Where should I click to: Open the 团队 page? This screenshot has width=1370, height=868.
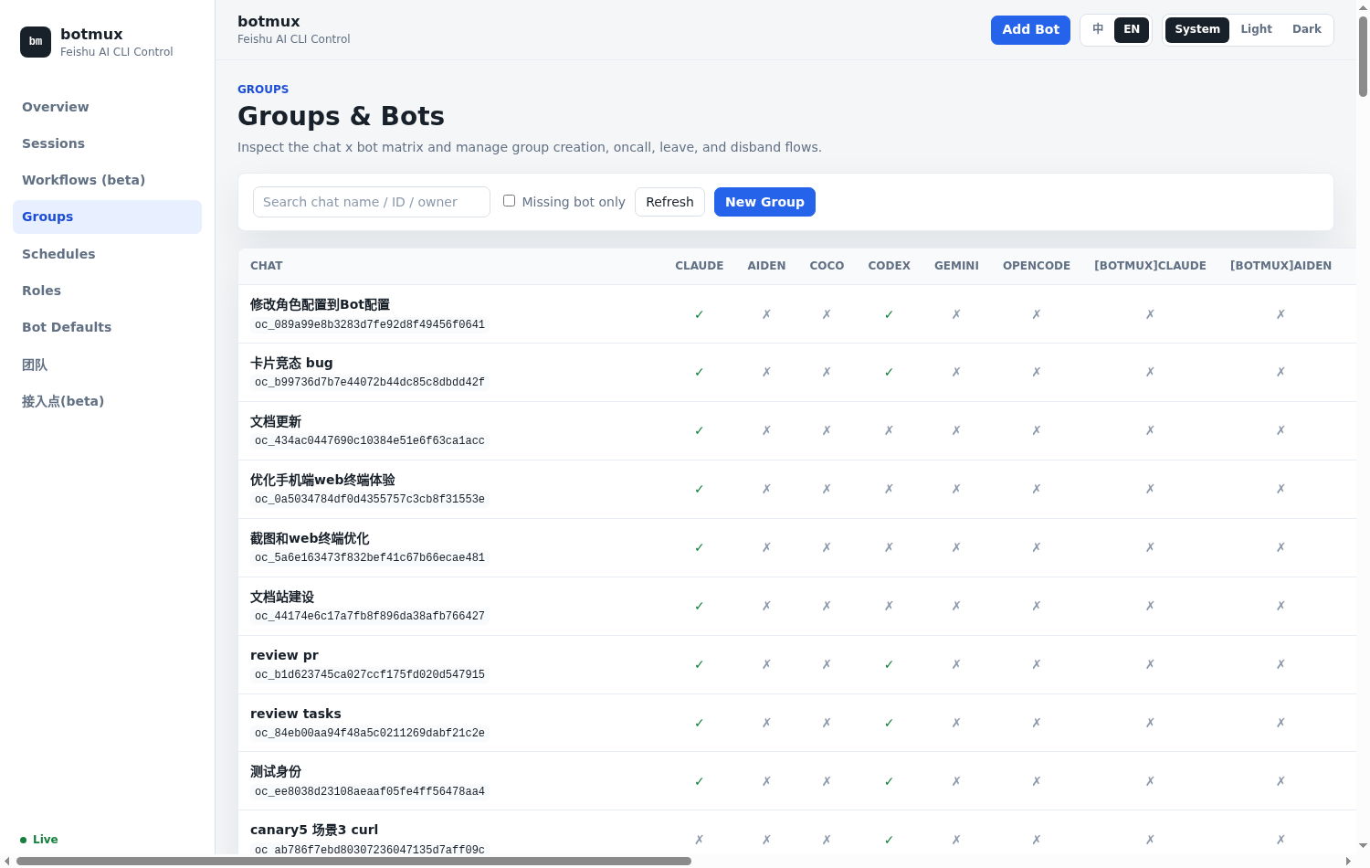coord(108,365)
